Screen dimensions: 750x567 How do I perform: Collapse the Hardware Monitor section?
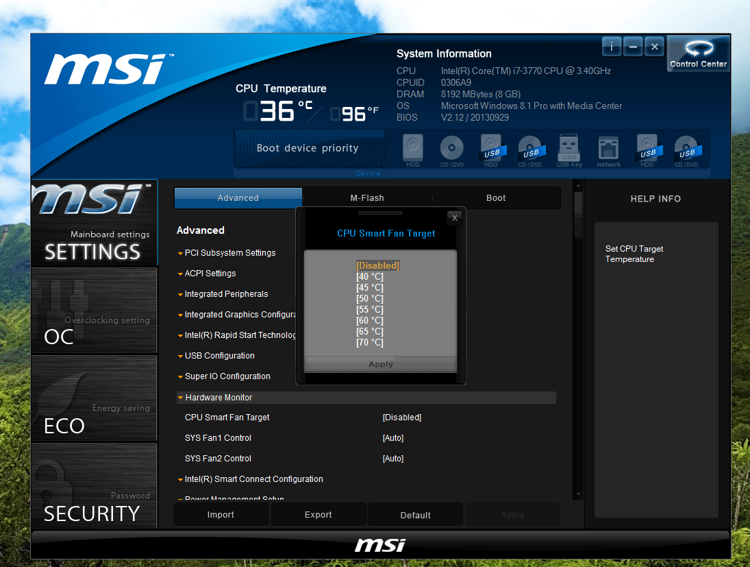click(366, 398)
